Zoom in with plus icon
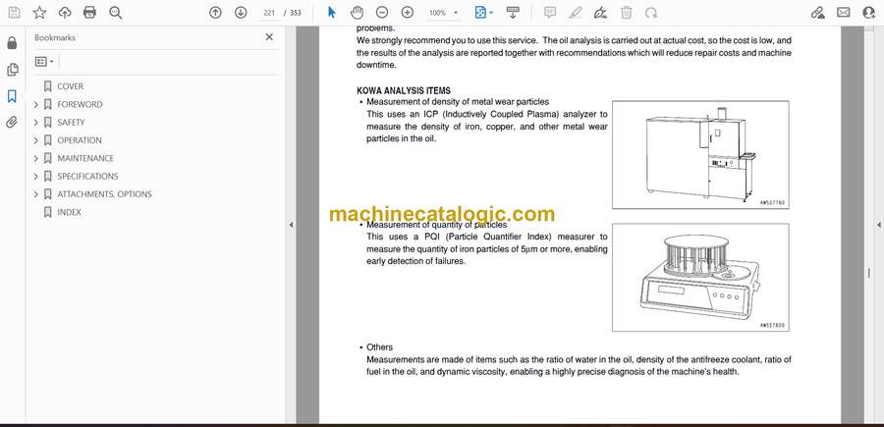The width and height of the screenshot is (884, 427). (x=407, y=13)
